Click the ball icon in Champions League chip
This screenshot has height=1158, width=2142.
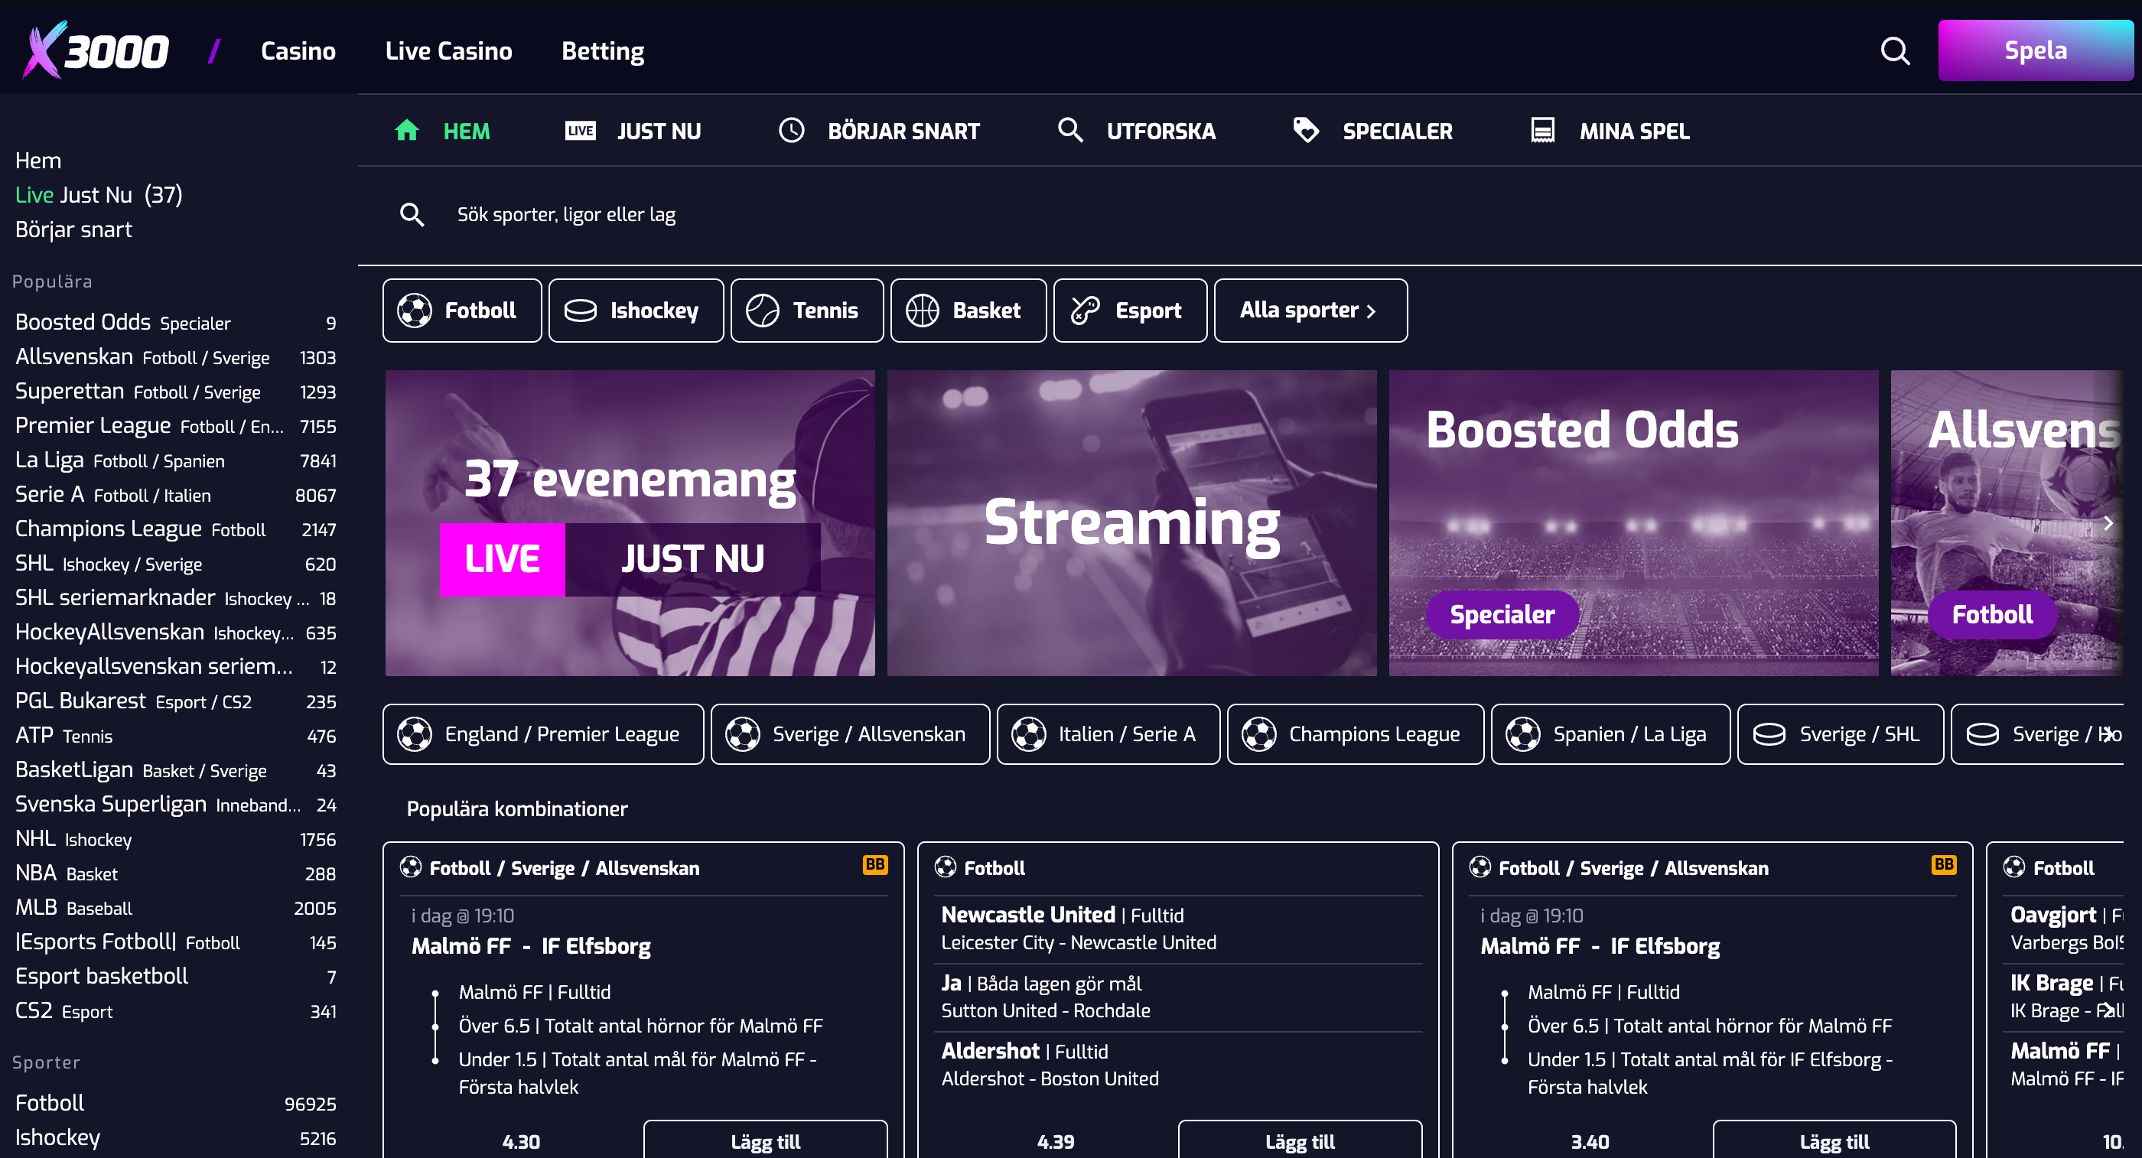coord(1259,734)
